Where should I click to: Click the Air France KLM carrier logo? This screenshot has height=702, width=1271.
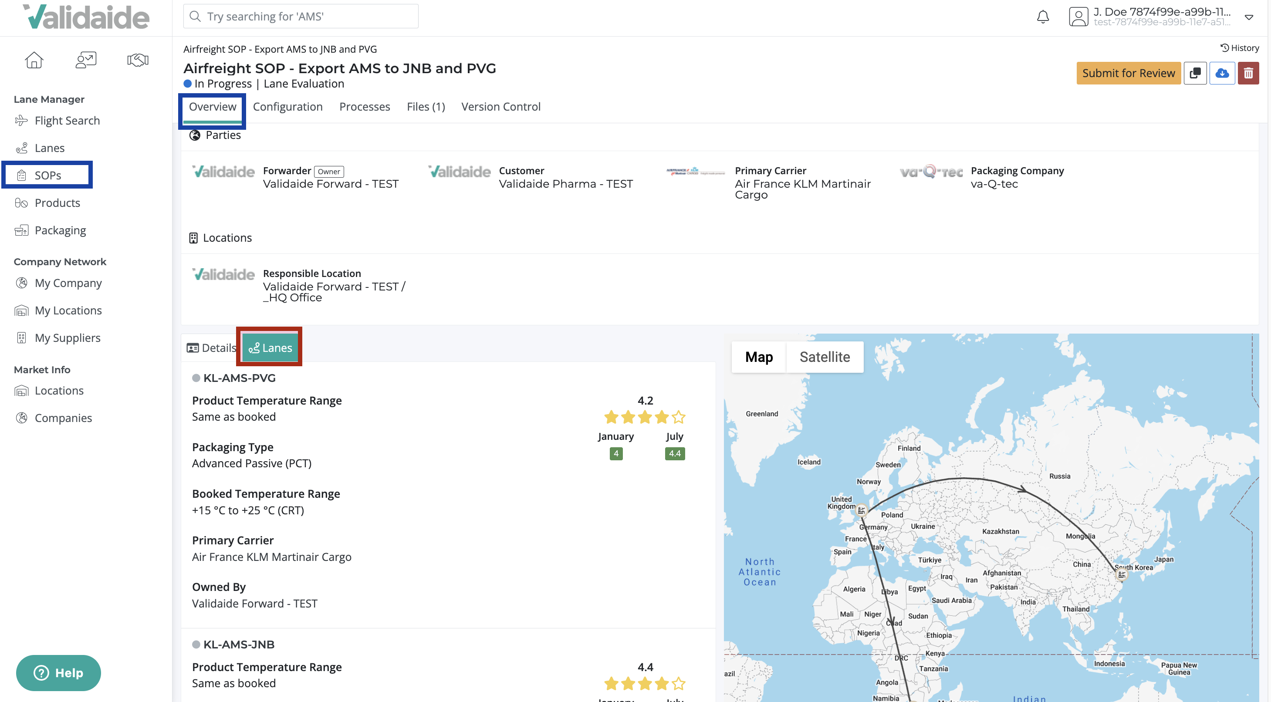(695, 172)
